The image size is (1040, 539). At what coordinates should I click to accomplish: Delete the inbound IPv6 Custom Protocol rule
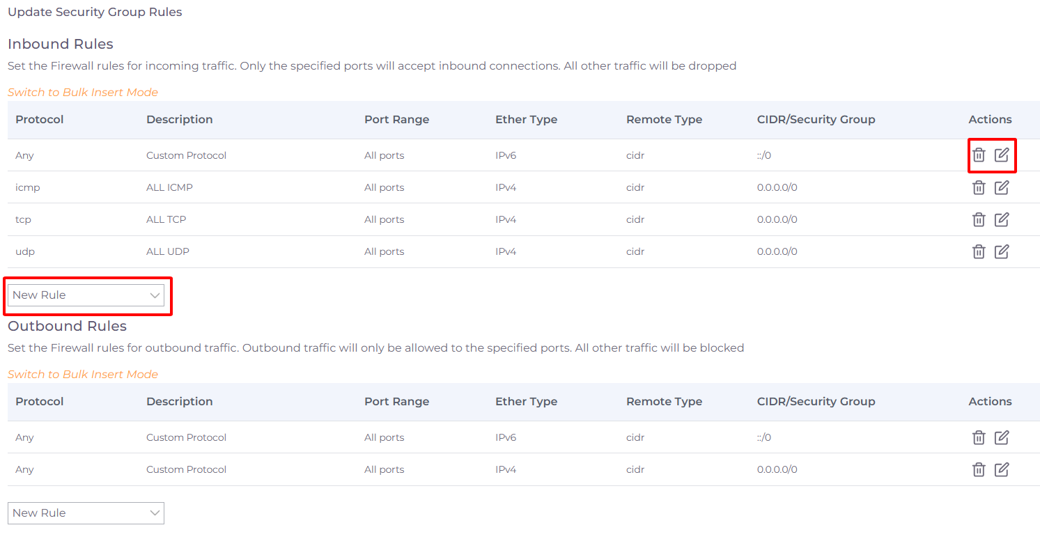click(x=979, y=155)
